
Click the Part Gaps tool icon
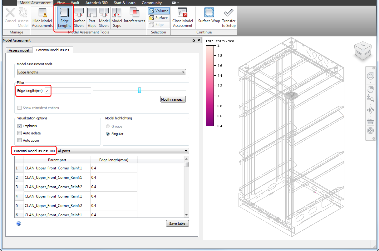point(92,18)
